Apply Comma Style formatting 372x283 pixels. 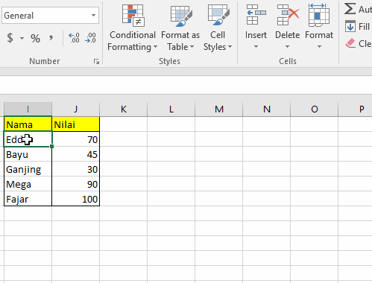(x=51, y=38)
